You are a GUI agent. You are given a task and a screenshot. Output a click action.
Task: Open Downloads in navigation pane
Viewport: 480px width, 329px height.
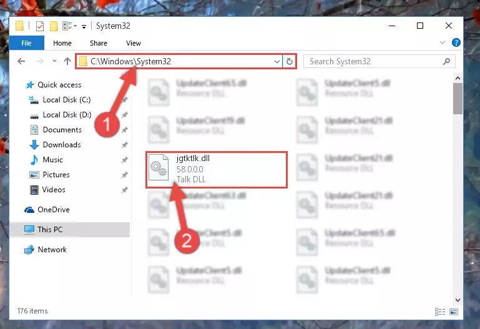62,145
